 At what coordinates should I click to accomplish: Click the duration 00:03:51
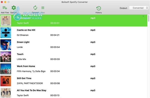tap(55, 23)
